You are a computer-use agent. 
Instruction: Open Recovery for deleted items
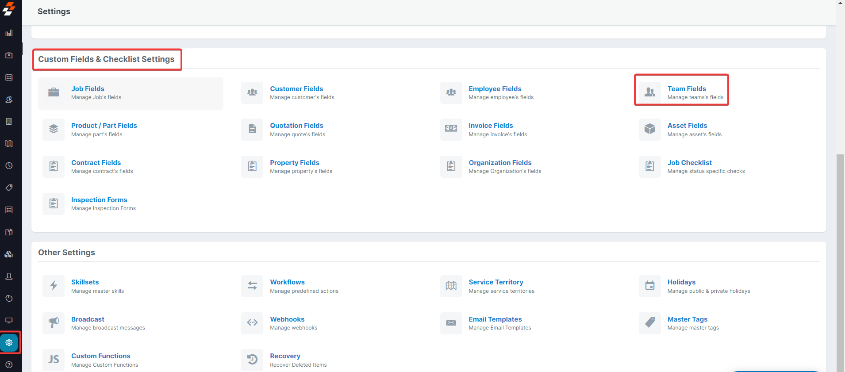pyautogui.click(x=285, y=356)
